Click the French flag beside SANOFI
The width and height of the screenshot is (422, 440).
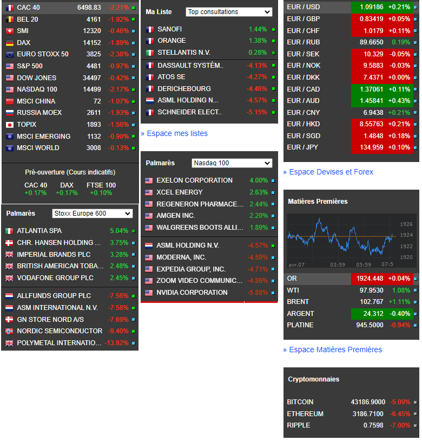tap(150, 29)
